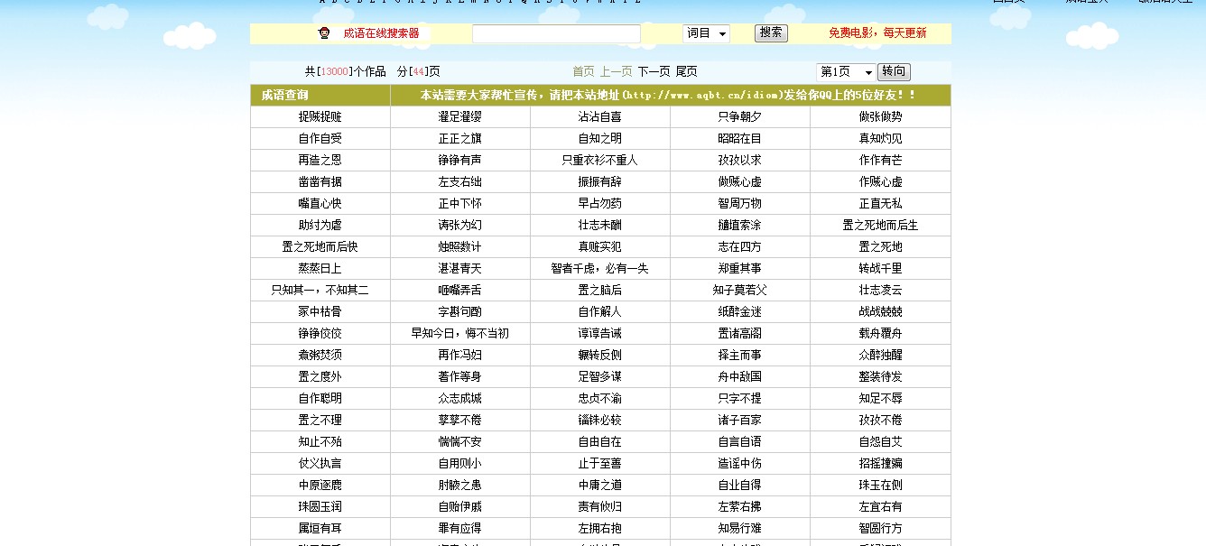Open the 第1页 page selector dropdown
1206x546 pixels.
coord(846,72)
